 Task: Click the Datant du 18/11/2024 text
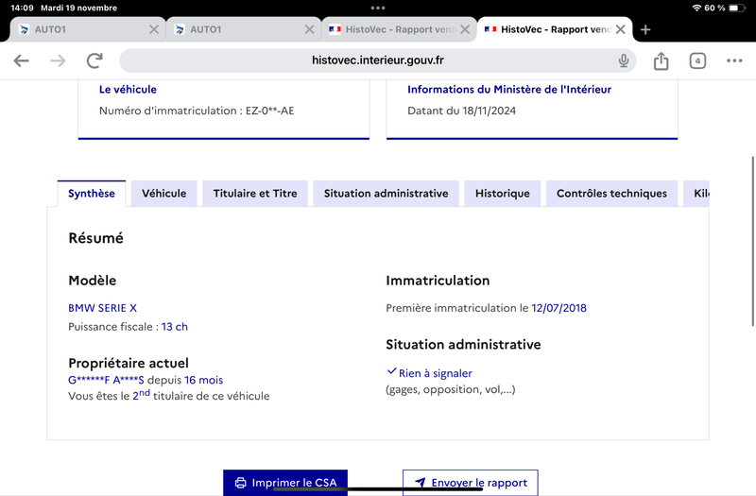[461, 111]
